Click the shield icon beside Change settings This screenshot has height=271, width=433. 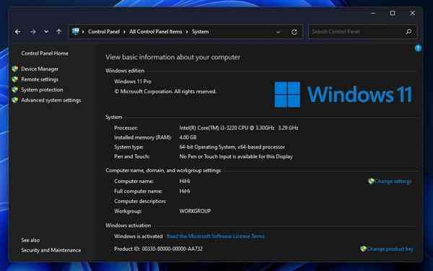[371, 181]
